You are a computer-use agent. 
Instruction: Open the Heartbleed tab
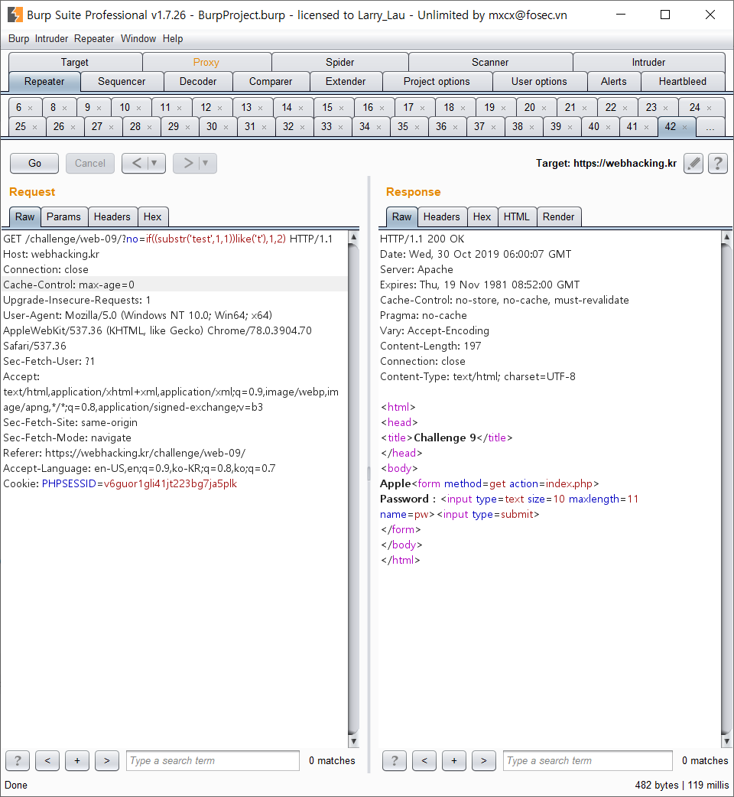(x=683, y=81)
